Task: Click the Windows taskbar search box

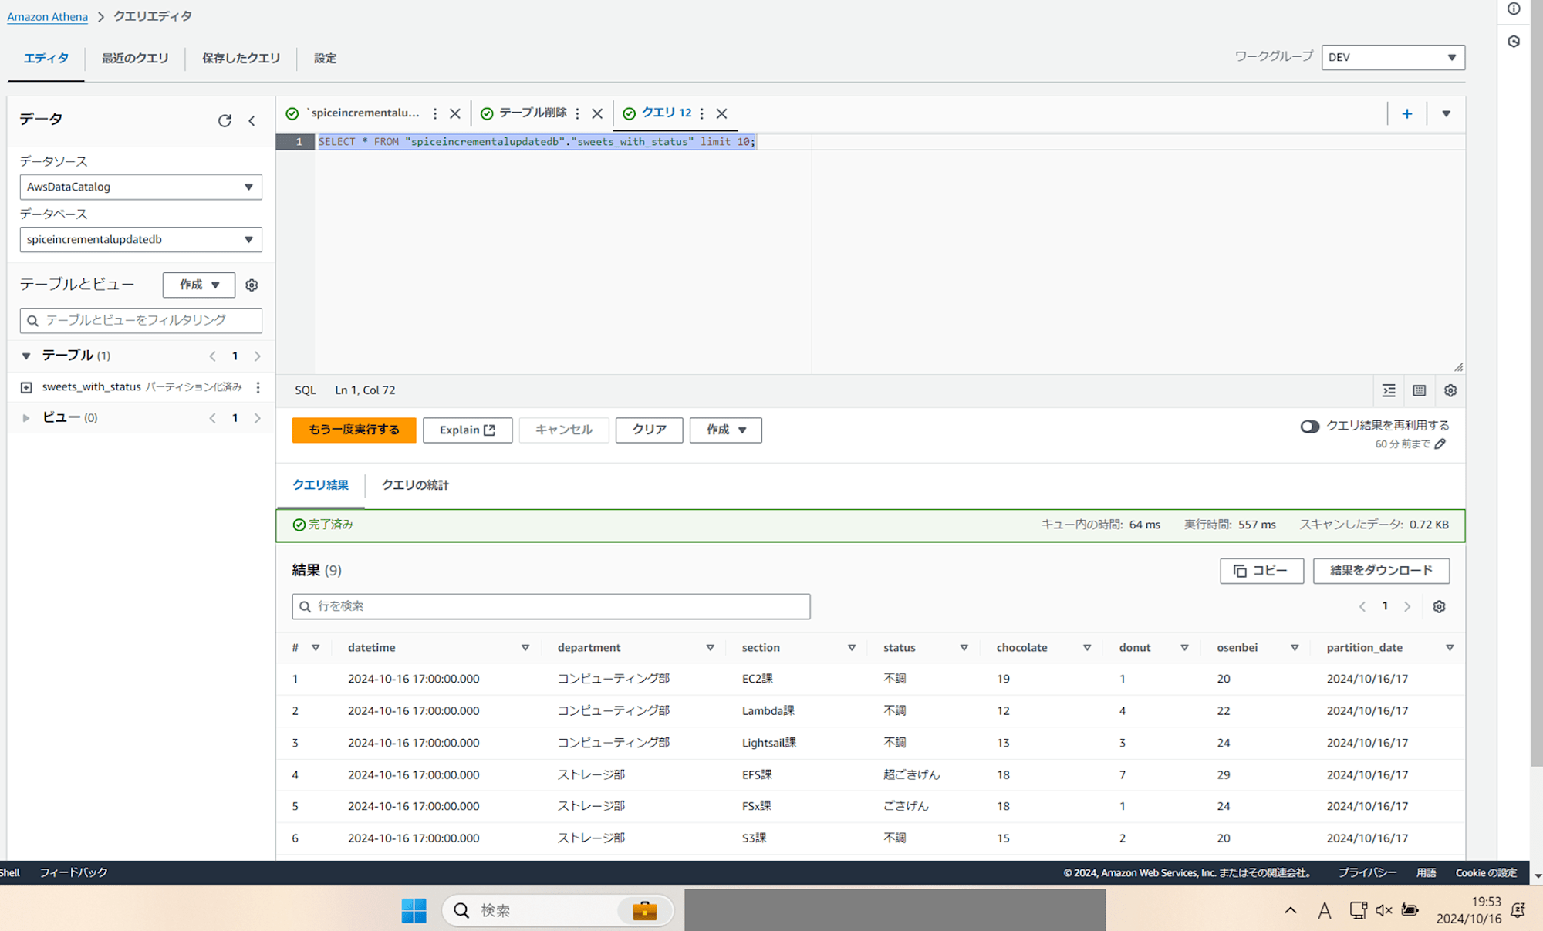Action: click(x=557, y=911)
